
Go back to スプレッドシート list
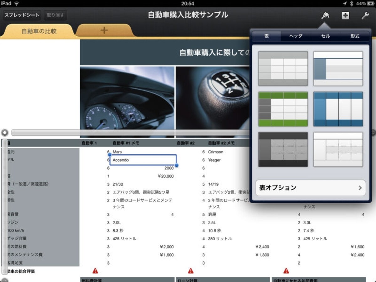(22, 15)
